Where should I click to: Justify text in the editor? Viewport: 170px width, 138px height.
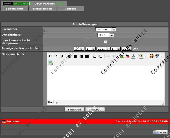tap(87, 56)
